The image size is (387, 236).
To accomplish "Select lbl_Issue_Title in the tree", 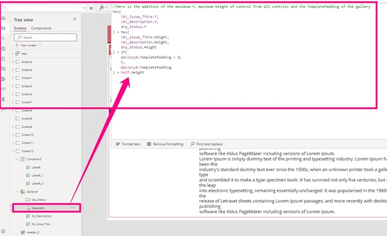I will (41, 224).
